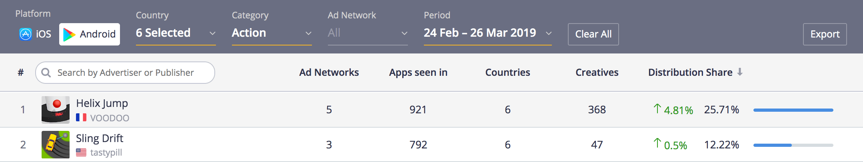Screen dimensions: 863x162
Task: Click the Google Play Android icon
Action: pyautogui.click(x=70, y=35)
